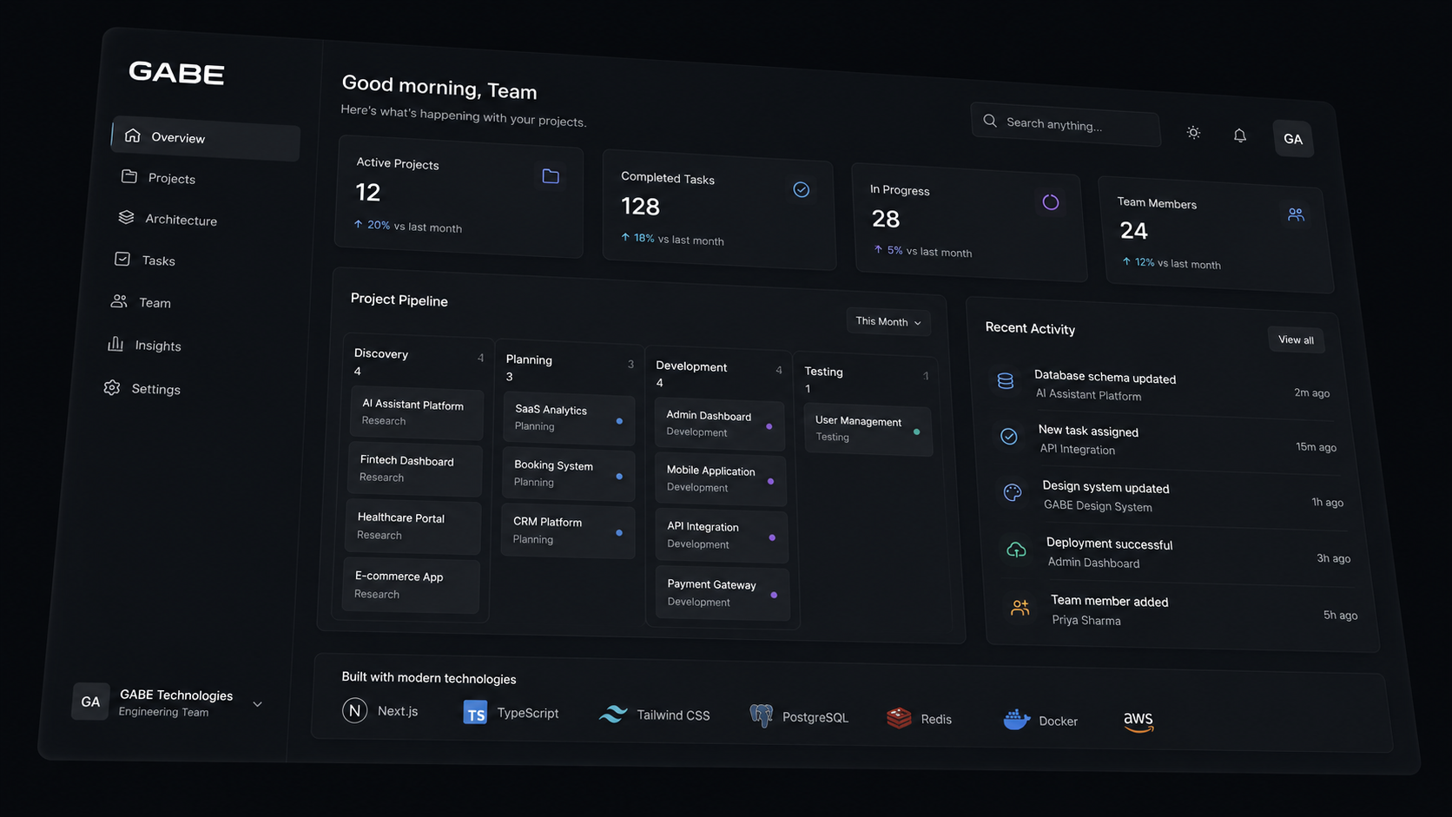Click the Testing column header

pyautogui.click(x=823, y=372)
